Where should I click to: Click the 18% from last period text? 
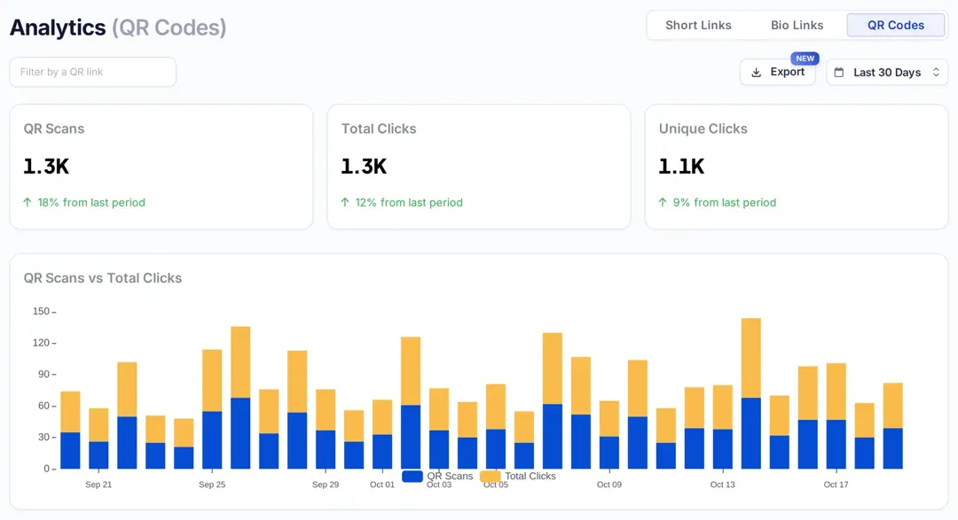click(91, 202)
